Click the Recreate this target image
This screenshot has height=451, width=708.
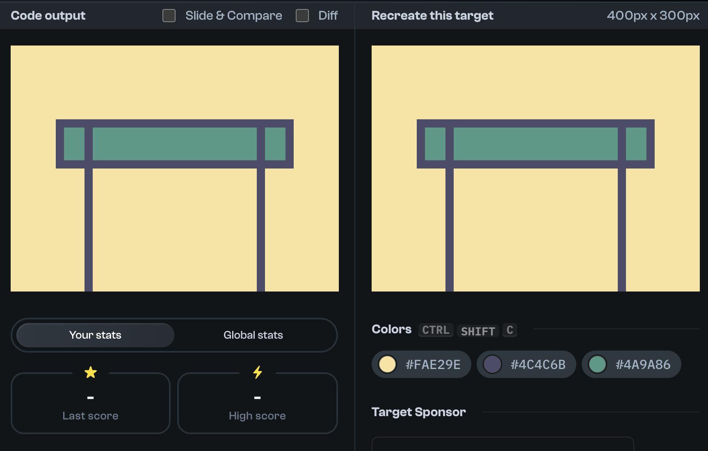click(536, 169)
